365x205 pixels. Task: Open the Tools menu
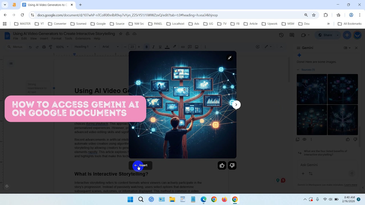68,38
